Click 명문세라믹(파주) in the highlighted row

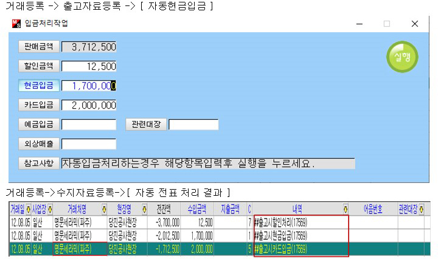(x=80, y=249)
